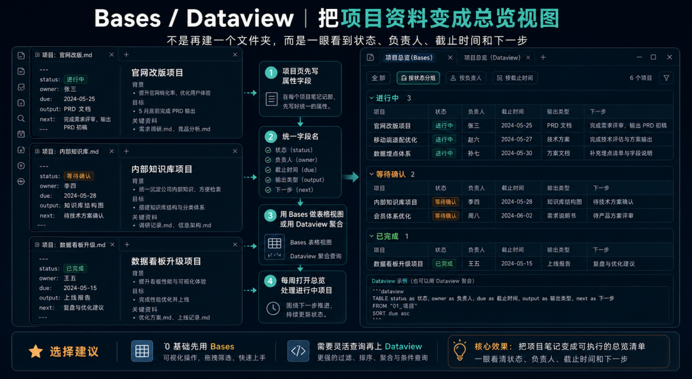The width and height of the screenshot is (692, 379).
Task: Maximize the project overview window
Action: pos(653,58)
